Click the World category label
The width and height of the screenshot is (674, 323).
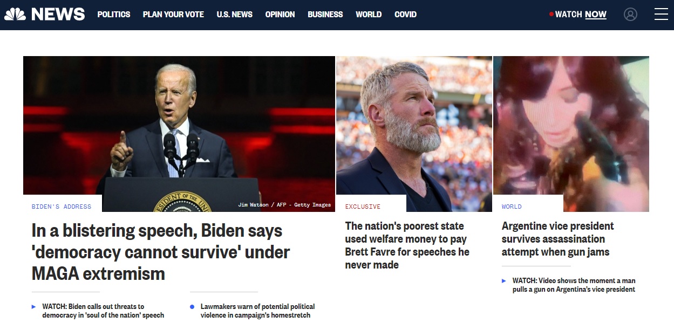click(x=512, y=207)
